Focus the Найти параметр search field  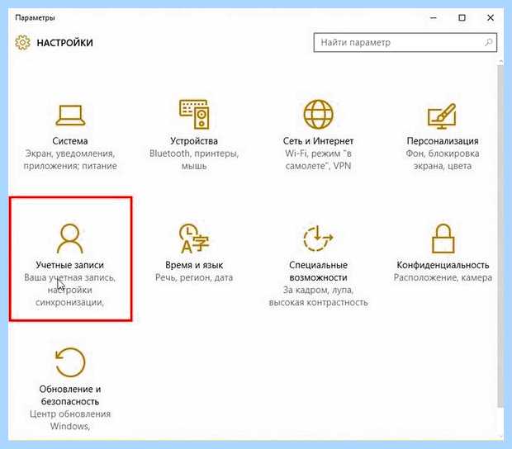(405, 42)
